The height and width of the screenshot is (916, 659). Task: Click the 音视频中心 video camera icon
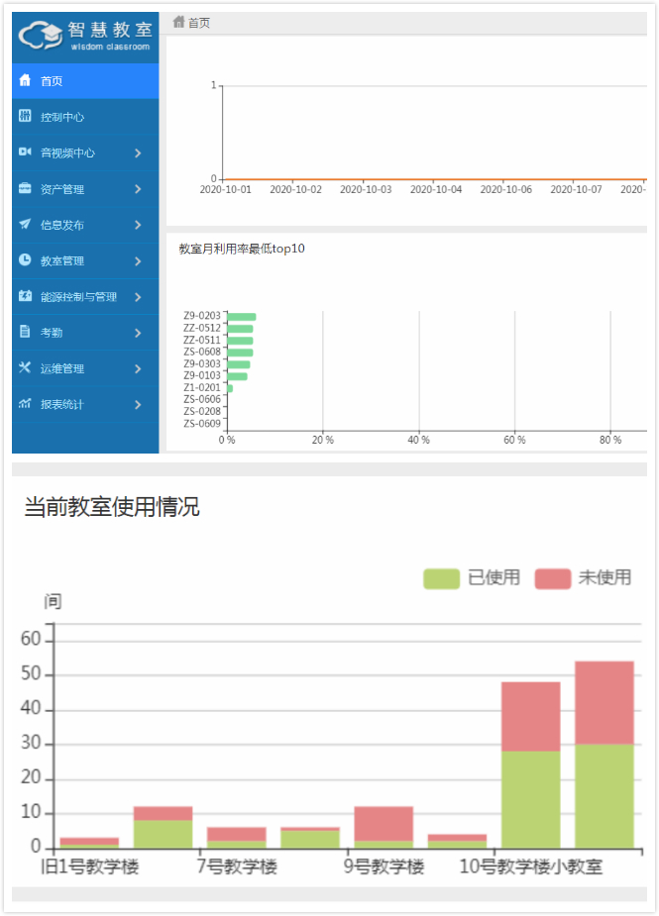click(26, 153)
